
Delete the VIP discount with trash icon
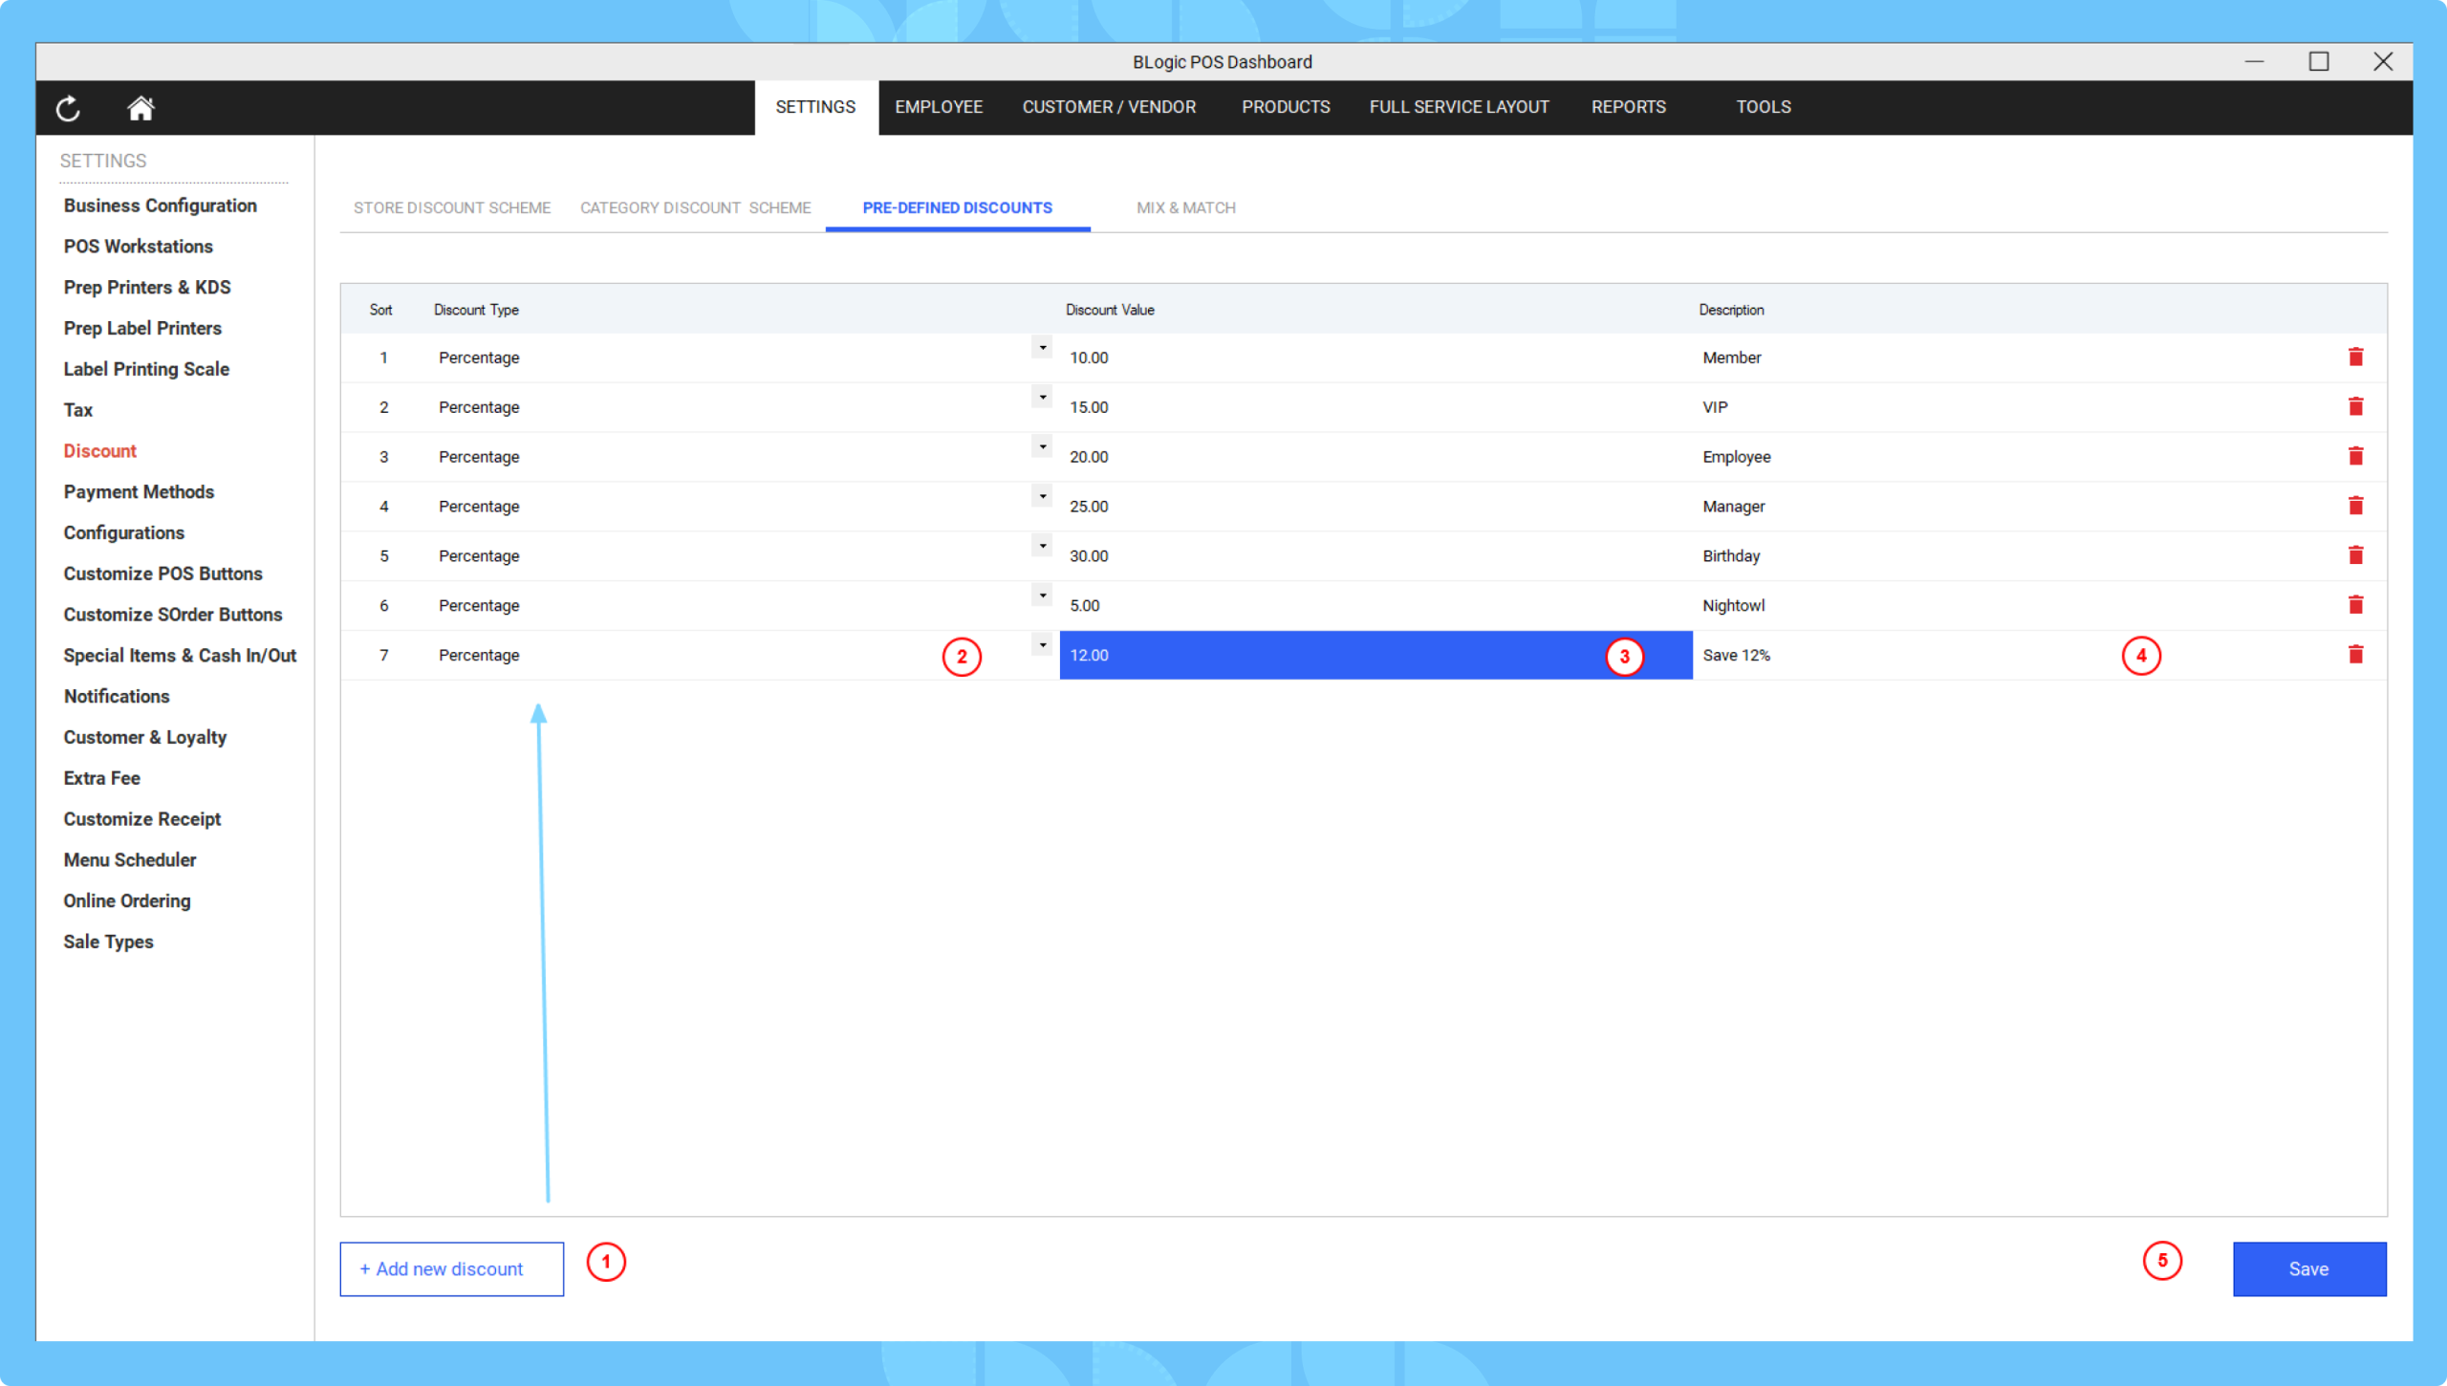[2355, 406]
